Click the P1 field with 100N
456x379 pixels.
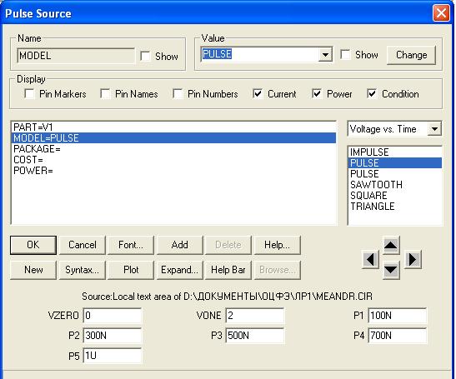coord(398,316)
